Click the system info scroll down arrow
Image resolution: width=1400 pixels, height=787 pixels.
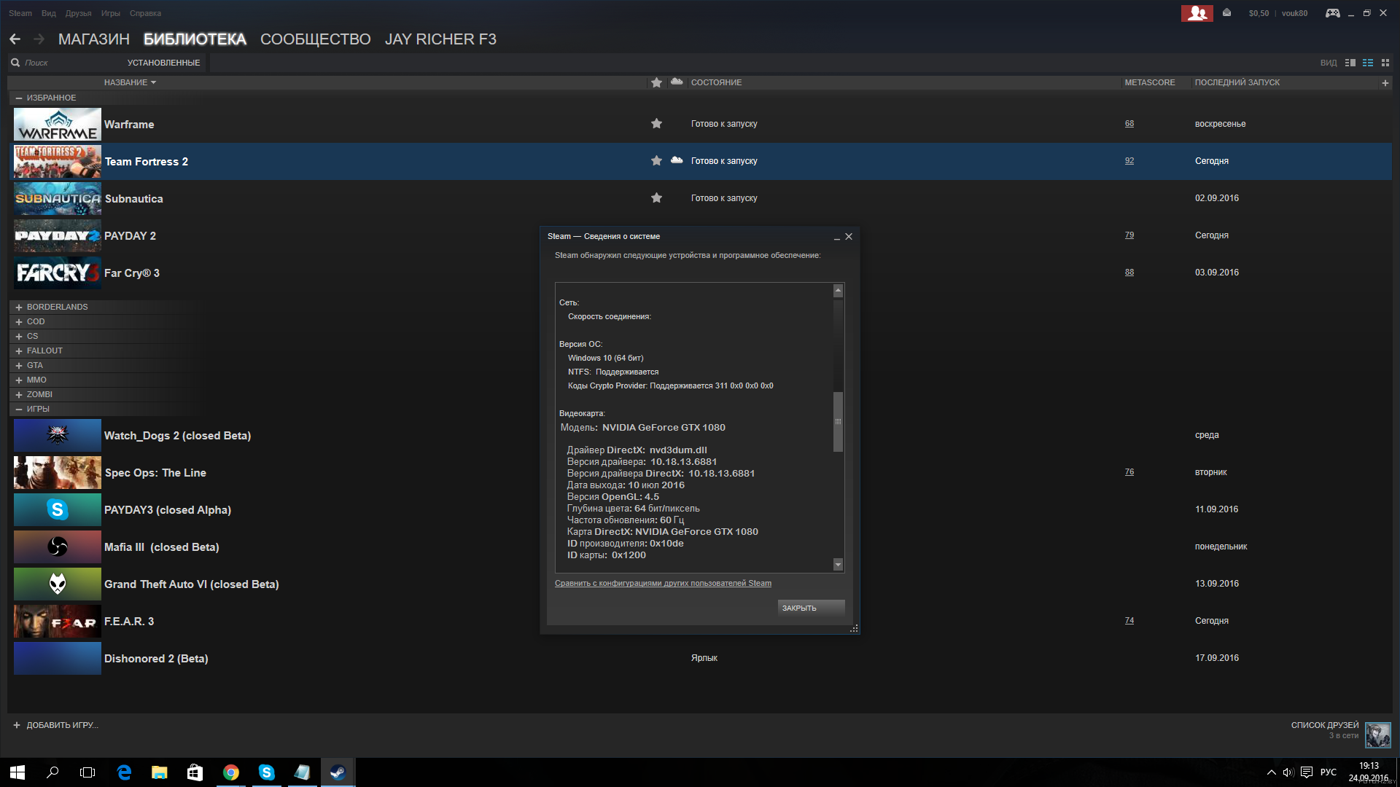coord(838,565)
